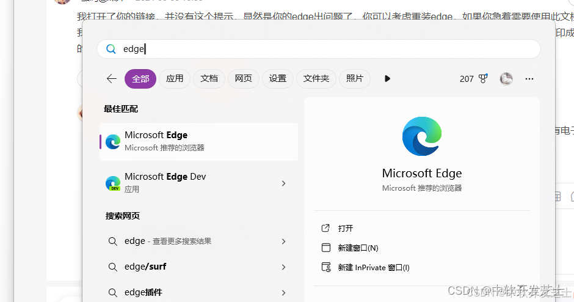Switch to the 设置 filter tab

[x=278, y=78]
